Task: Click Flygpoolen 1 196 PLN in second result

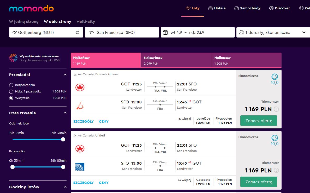Action: click(224, 182)
